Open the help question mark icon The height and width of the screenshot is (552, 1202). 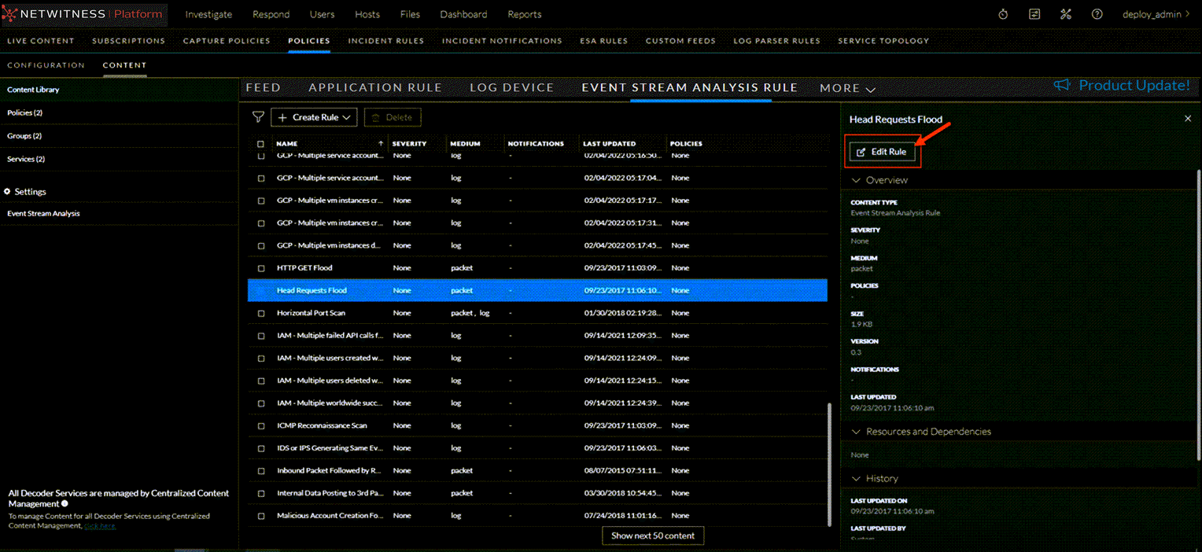click(1097, 14)
